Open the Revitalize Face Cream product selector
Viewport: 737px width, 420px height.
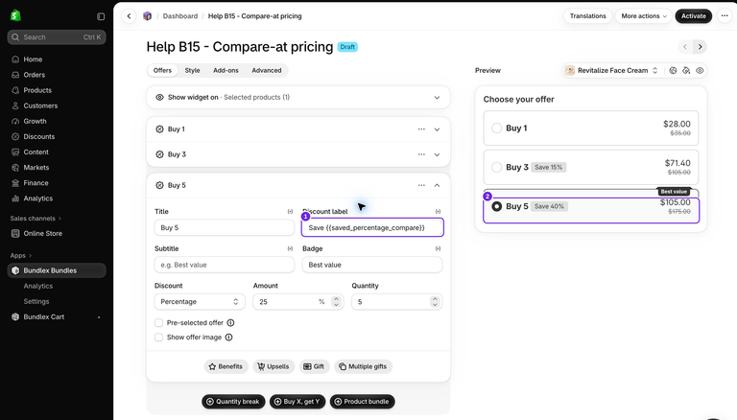(611, 70)
